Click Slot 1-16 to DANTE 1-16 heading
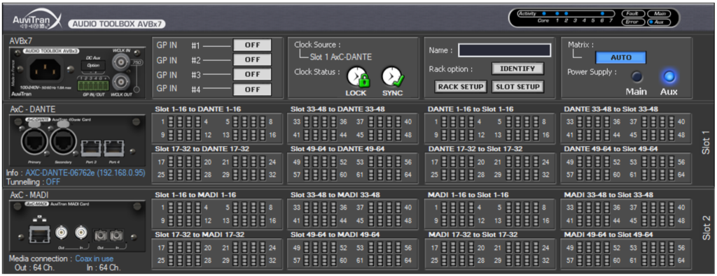 (x=197, y=109)
